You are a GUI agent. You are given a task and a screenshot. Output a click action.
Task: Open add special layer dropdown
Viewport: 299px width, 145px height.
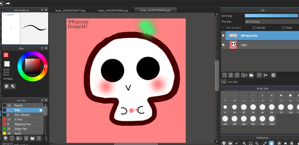coord(244,75)
